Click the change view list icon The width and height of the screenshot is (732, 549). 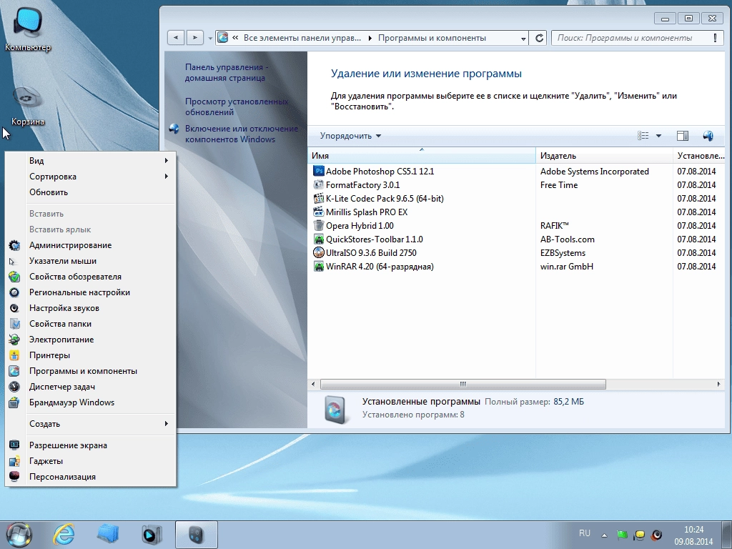pyautogui.click(x=643, y=136)
